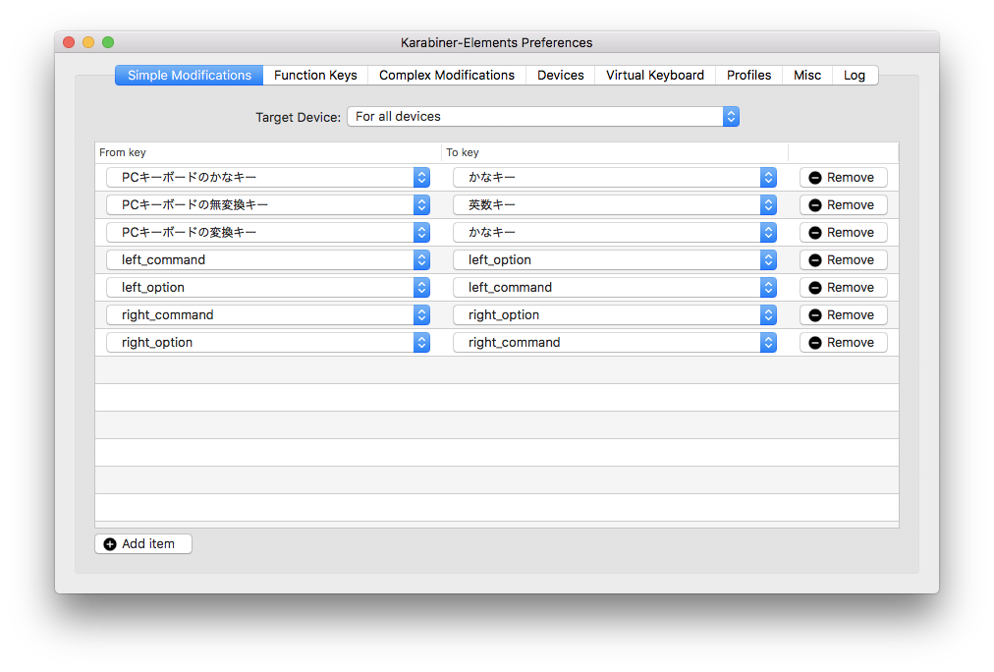Switch to the Function Keys tab
The width and height of the screenshot is (994, 672).
pos(315,75)
